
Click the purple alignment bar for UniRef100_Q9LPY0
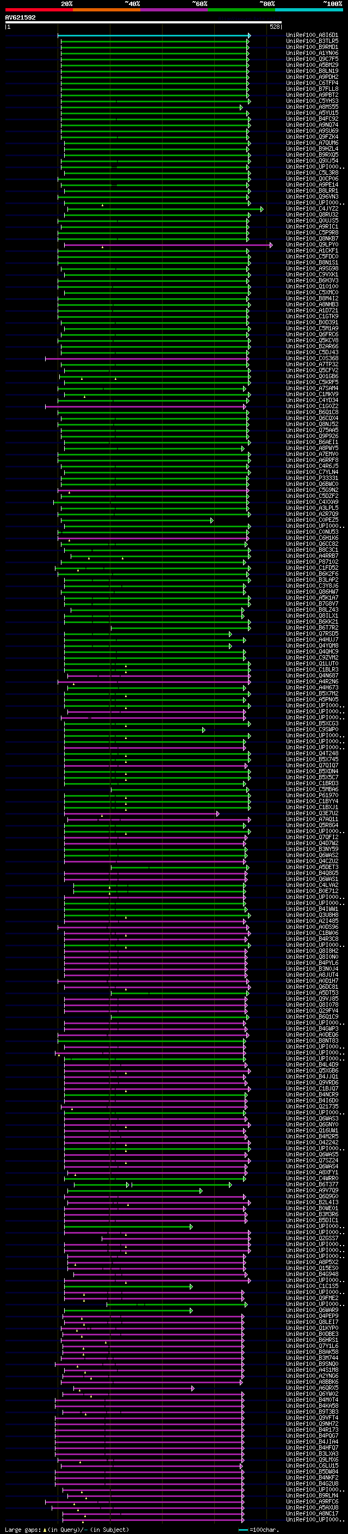169,245
